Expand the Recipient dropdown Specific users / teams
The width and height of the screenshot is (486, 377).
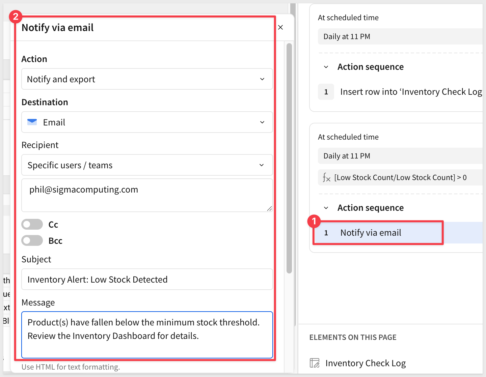[x=147, y=165]
